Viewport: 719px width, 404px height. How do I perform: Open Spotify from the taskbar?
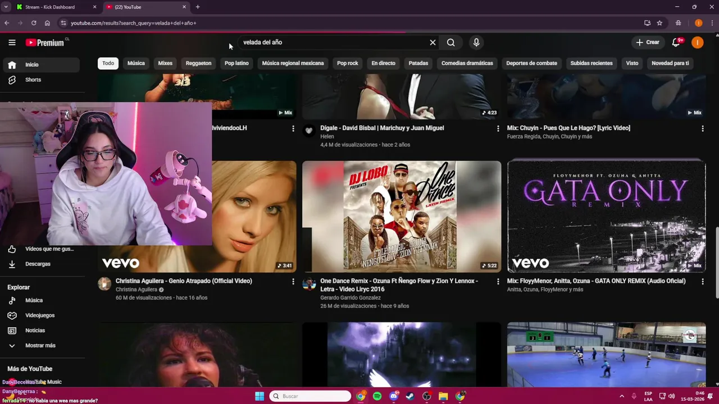[x=377, y=396]
